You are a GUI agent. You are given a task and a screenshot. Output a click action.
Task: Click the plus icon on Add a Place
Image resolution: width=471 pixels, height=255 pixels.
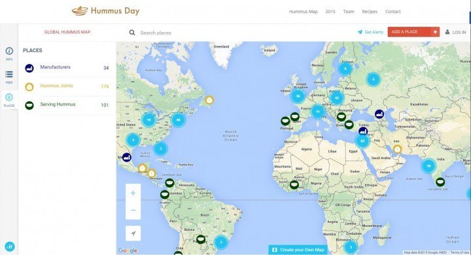[435, 32]
